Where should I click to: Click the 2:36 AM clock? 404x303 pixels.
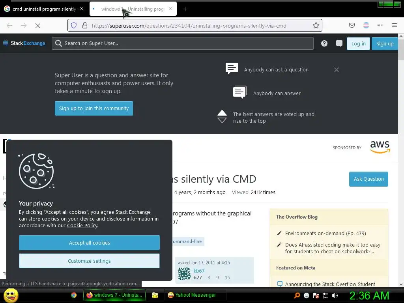coord(369,296)
